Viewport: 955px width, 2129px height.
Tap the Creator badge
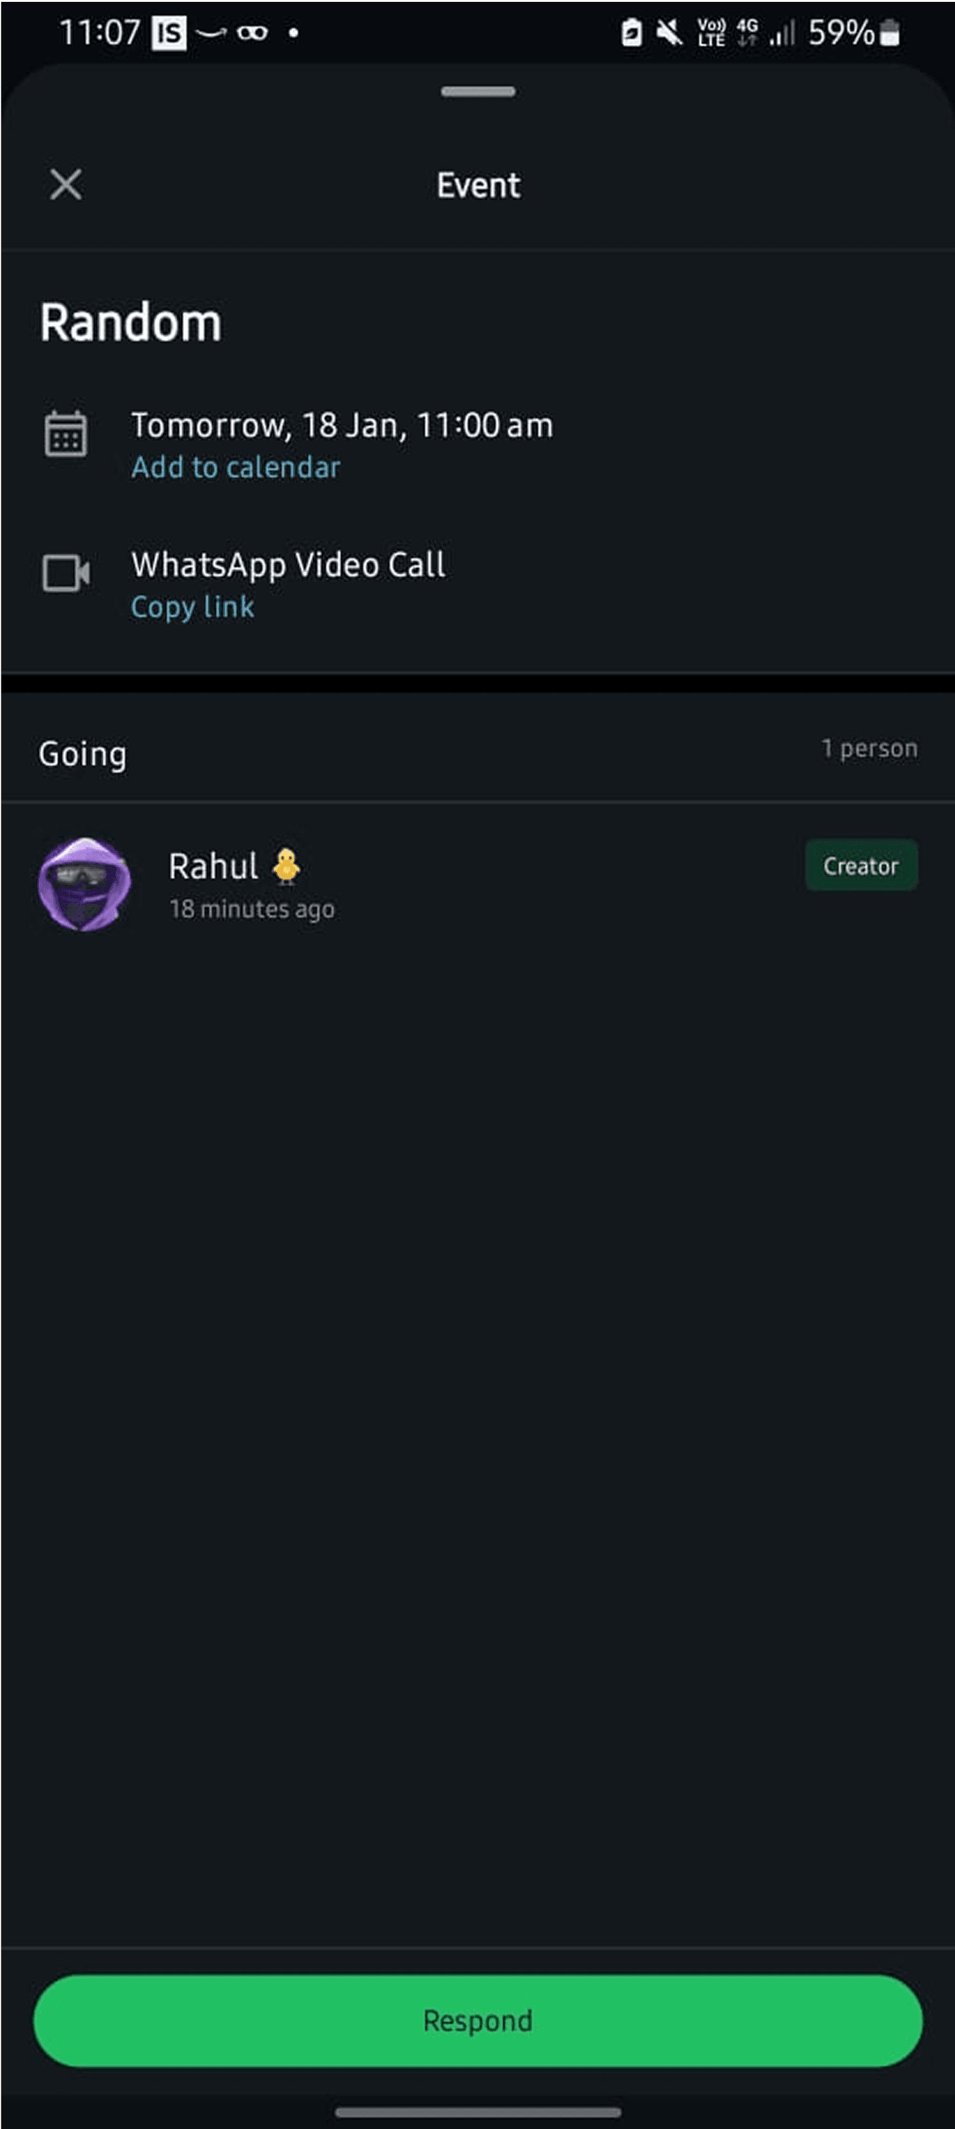[861, 865]
